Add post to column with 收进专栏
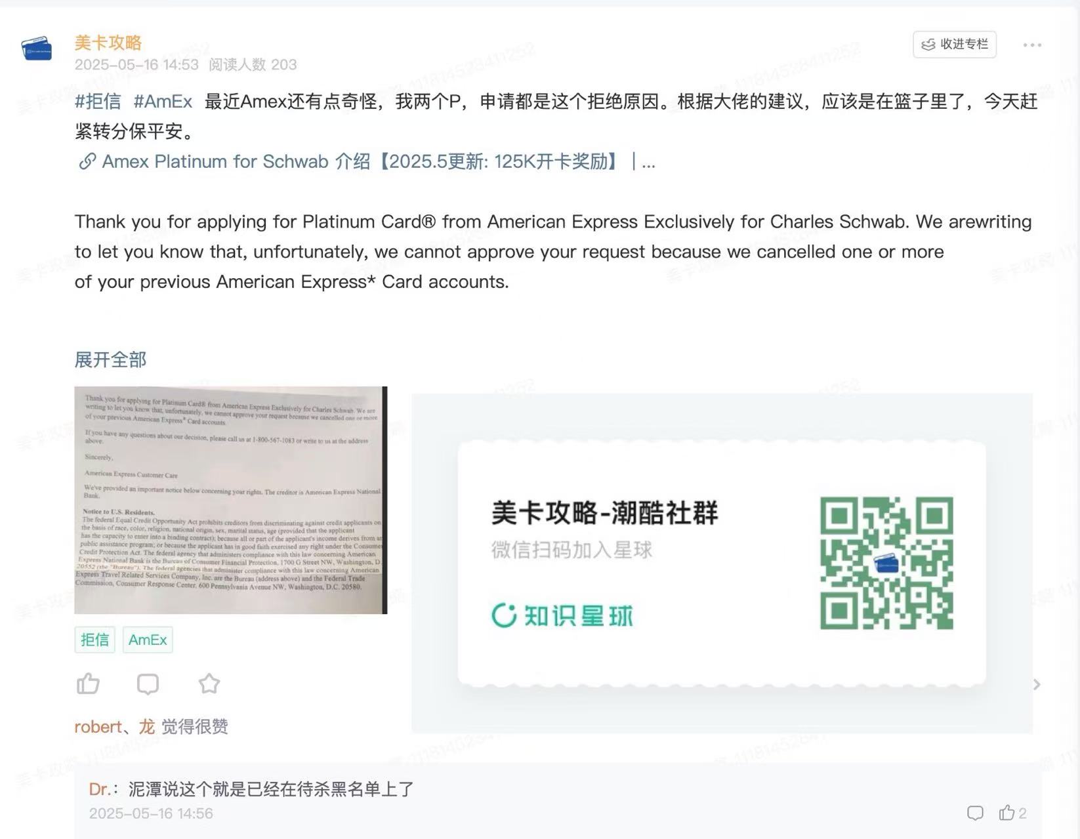 [x=955, y=44]
